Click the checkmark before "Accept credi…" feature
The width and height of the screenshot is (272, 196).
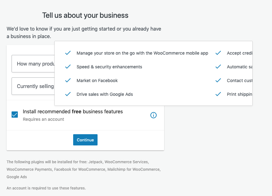218,53
